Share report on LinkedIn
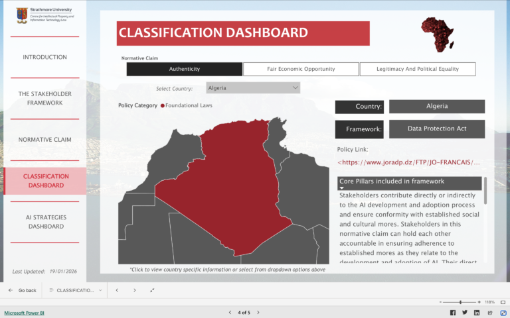Viewport: 510px width, 318px height. pyautogui.click(x=477, y=313)
